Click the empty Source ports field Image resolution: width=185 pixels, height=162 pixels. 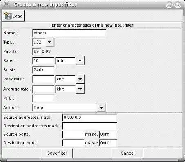(x=73, y=135)
